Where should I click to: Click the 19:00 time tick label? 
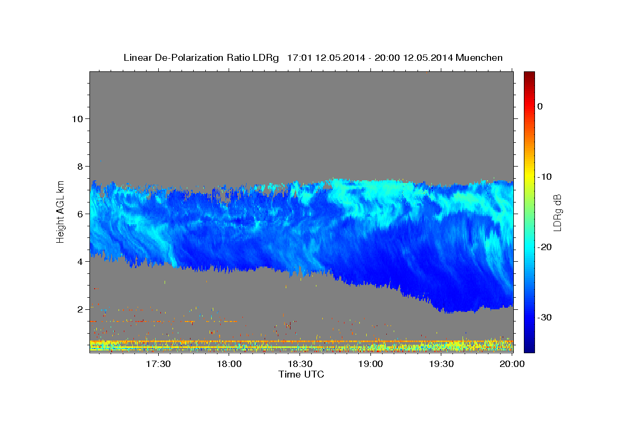(371, 364)
